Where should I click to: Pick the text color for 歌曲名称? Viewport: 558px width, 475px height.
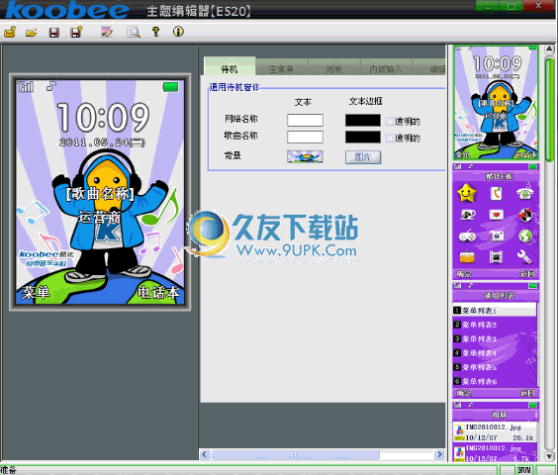[x=305, y=138]
